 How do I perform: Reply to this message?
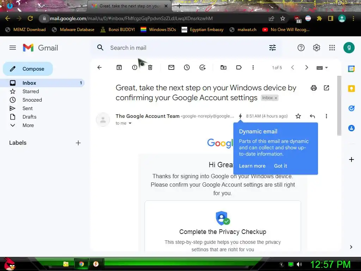pos(312,116)
